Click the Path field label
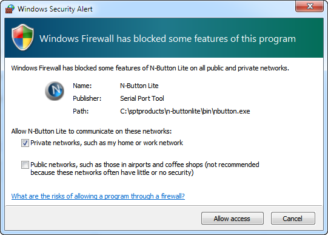This screenshot has height=235, width=328. [81, 111]
